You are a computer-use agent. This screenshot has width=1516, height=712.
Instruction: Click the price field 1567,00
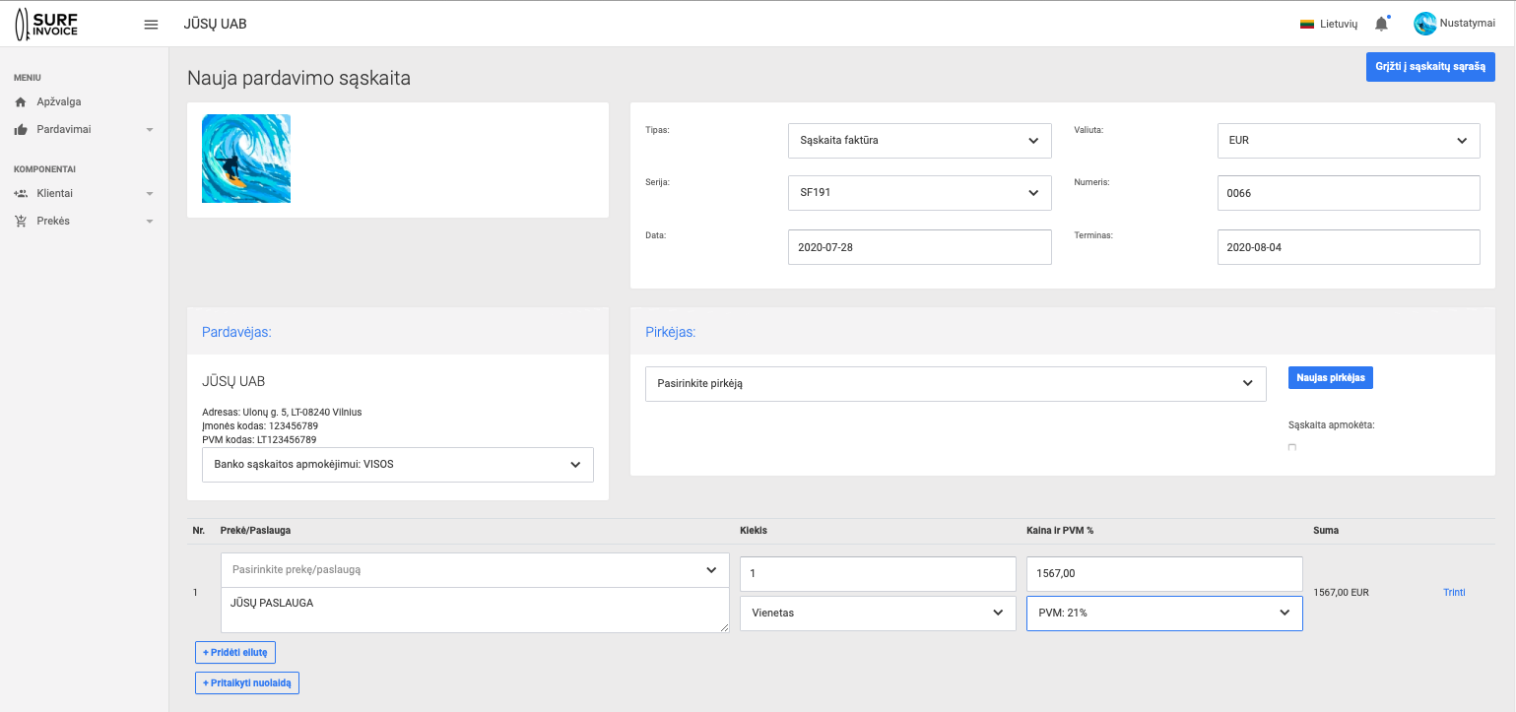(1164, 574)
